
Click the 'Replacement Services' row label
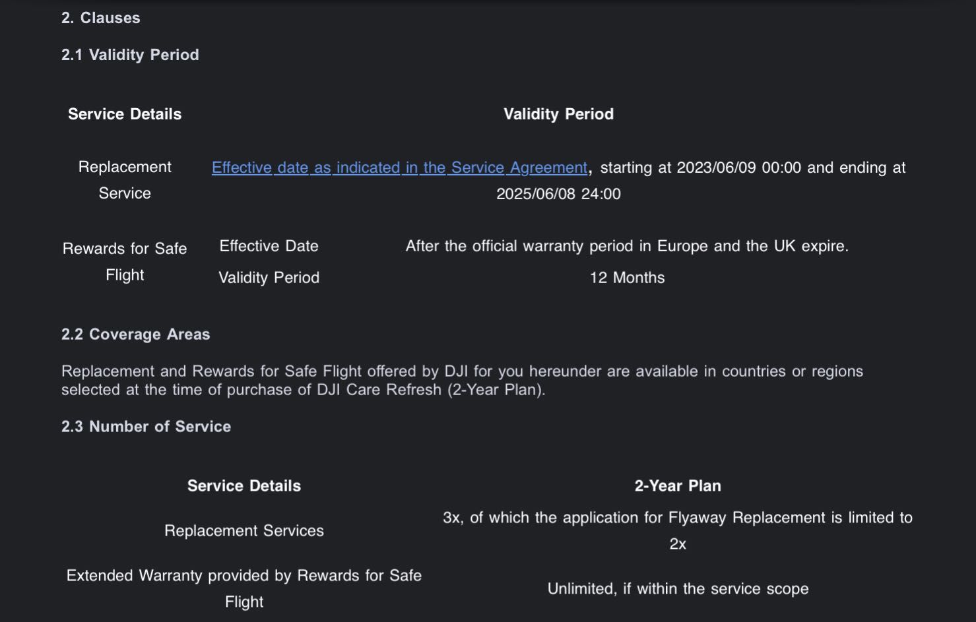[244, 531]
